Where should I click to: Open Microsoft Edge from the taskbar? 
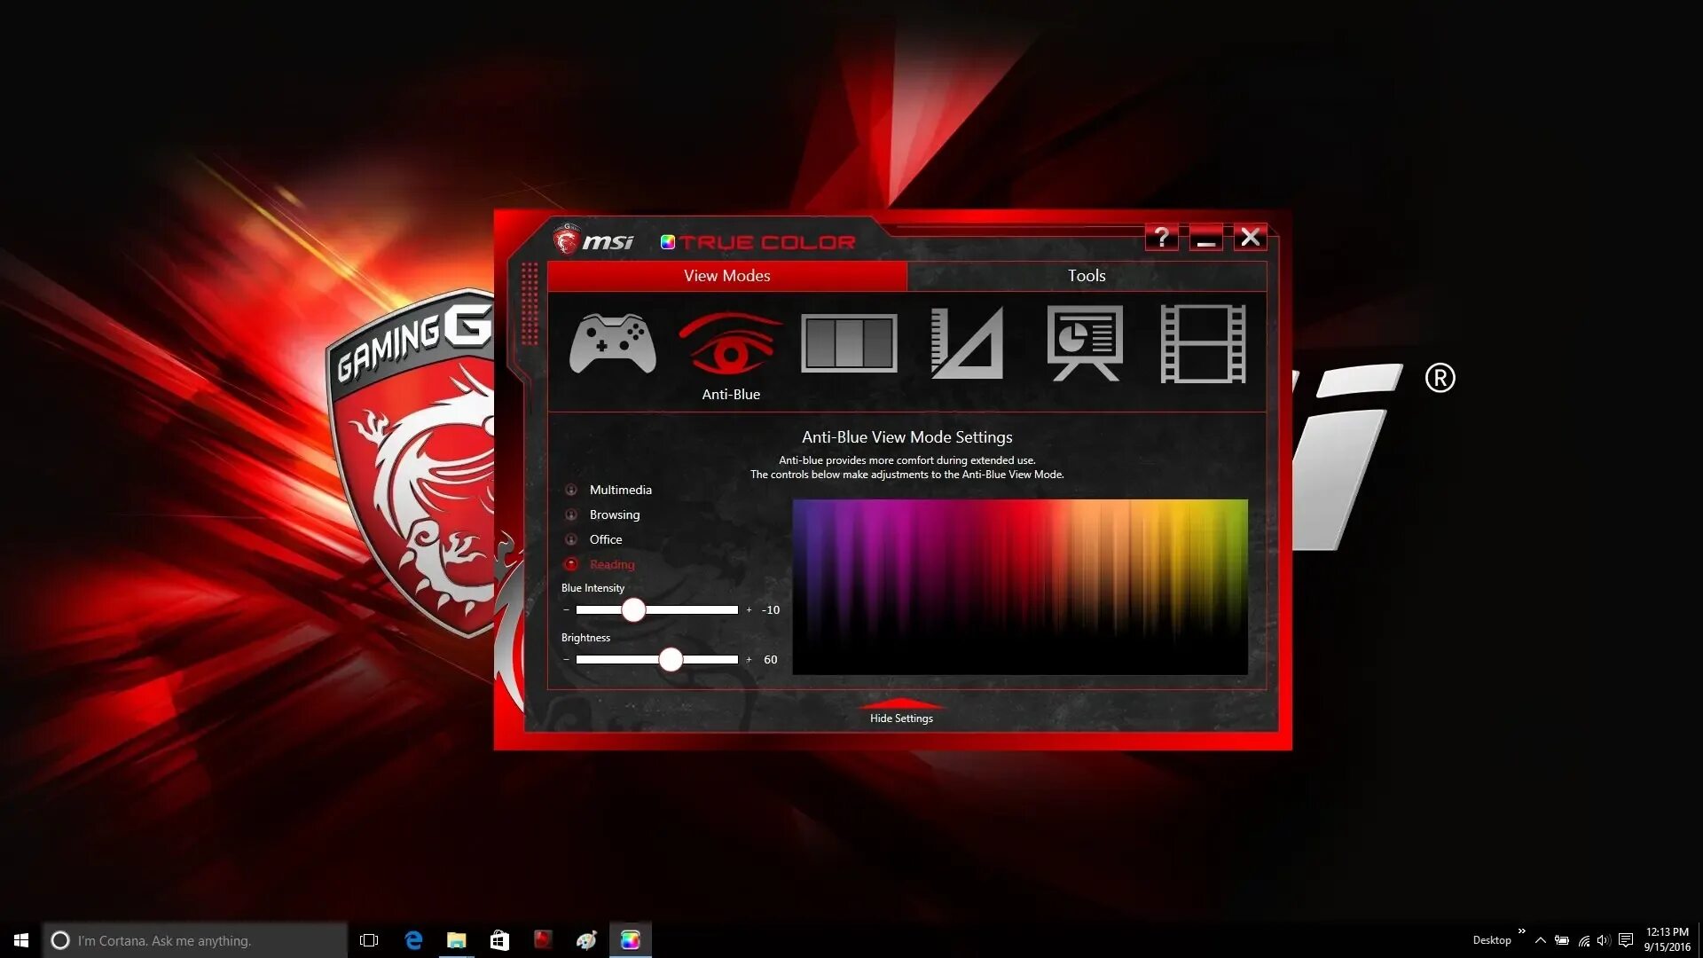(413, 940)
